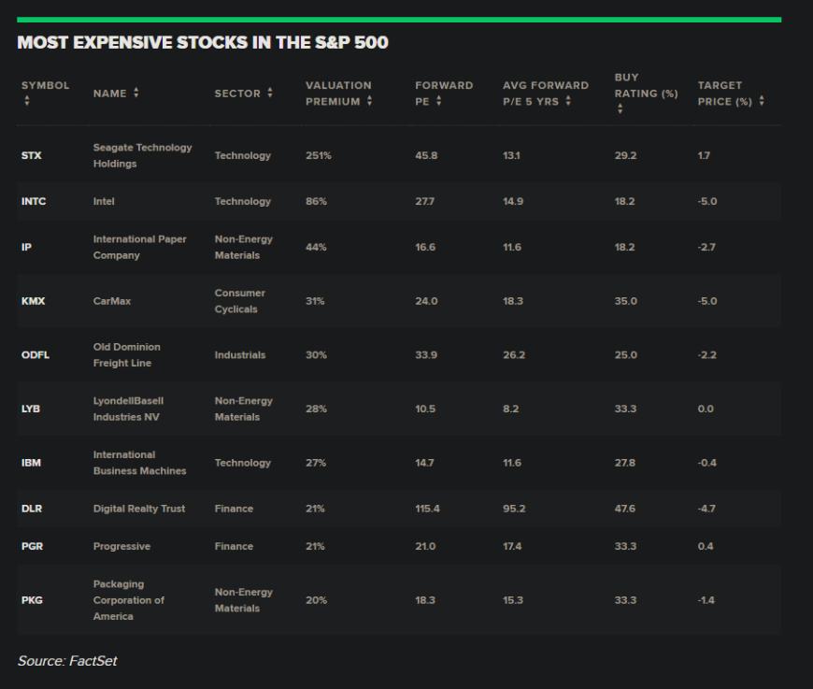Select the 35.0 buy rating for CarMax

pos(626,301)
